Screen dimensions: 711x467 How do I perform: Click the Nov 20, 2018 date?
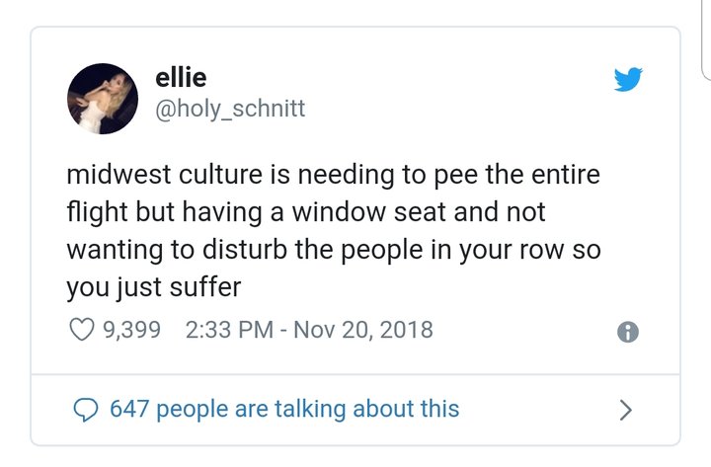pos(363,330)
